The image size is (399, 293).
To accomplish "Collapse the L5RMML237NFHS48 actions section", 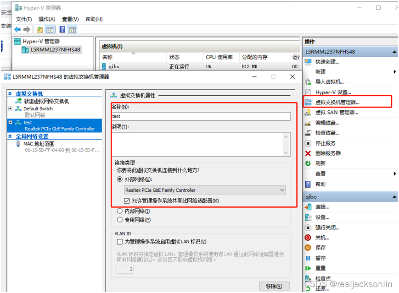I will click(394, 52).
